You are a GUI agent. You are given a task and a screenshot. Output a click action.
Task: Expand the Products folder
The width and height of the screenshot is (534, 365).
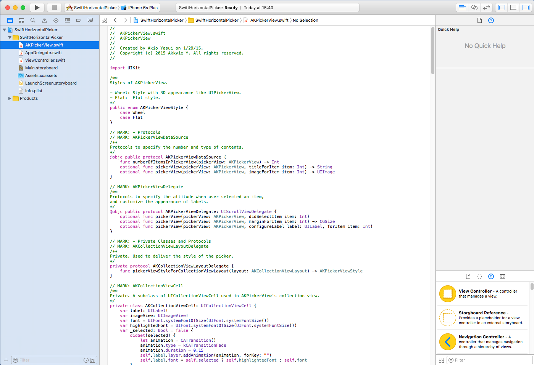10,98
